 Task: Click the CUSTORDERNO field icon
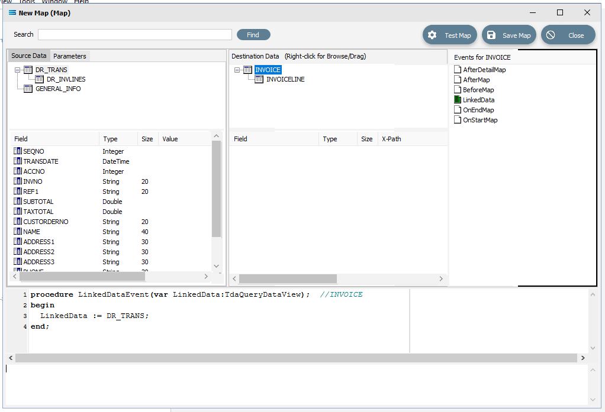click(x=18, y=221)
